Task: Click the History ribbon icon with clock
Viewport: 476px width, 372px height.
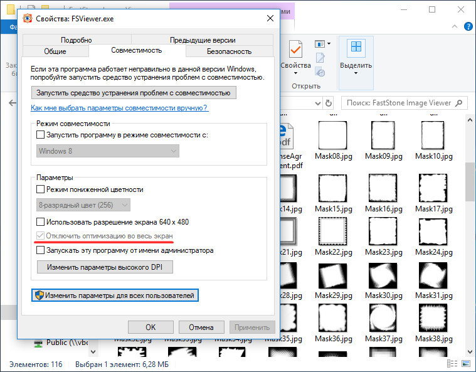Action: (320, 72)
